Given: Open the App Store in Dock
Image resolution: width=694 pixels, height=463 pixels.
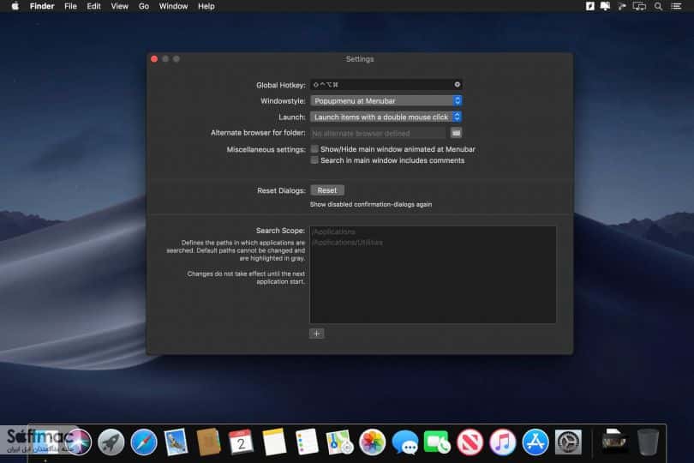Looking at the screenshot, I should [x=535, y=442].
